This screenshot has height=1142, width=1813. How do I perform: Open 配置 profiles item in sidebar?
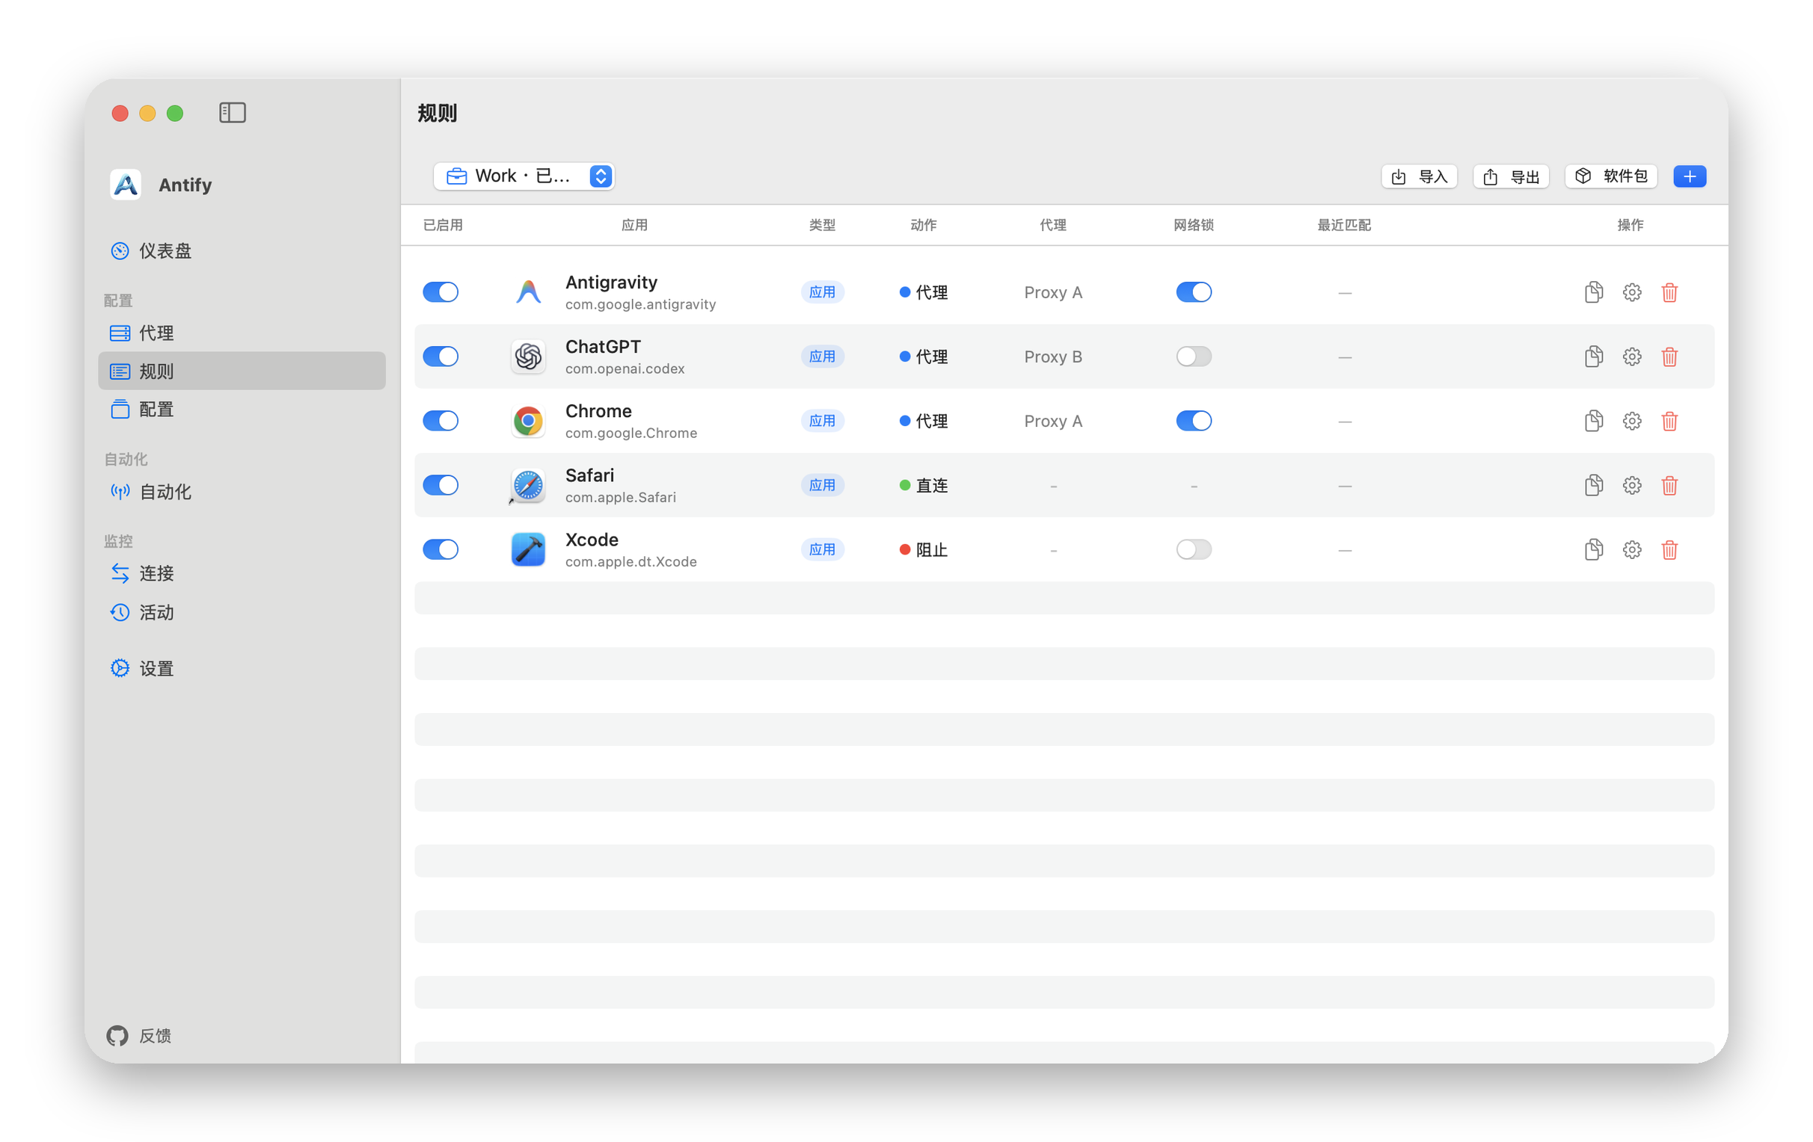click(x=241, y=410)
